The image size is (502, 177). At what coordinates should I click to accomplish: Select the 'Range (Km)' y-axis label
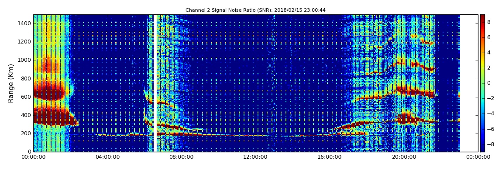tap(11, 83)
